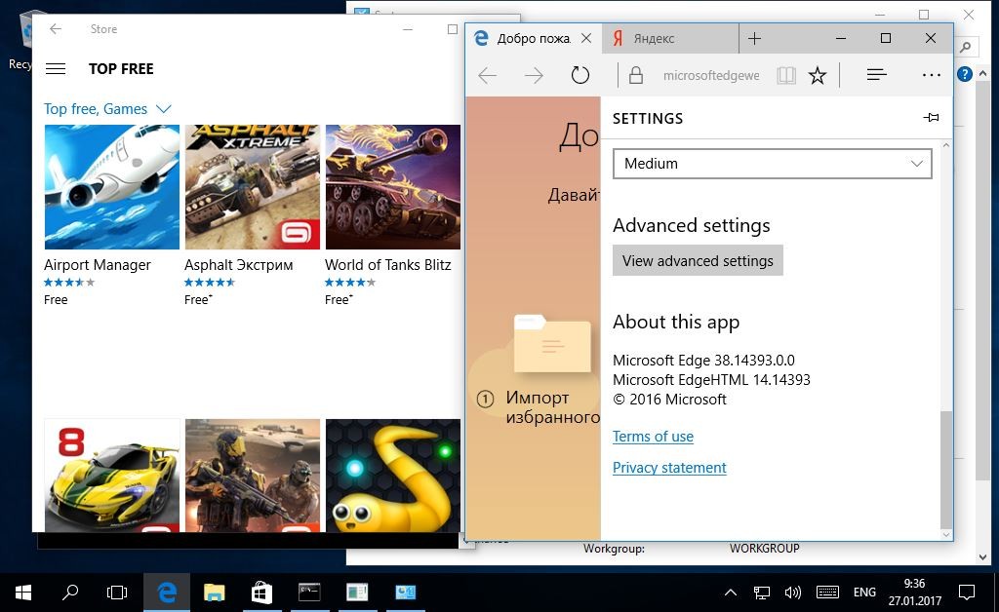
Task: Show hidden system tray icons
Action: pyautogui.click(x=731, y=593)
